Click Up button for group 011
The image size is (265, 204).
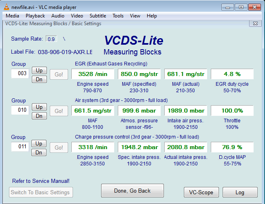pos(39,143)
